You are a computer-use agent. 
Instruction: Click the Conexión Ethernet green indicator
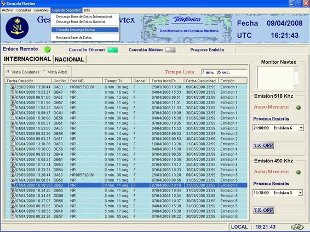click(112, 50)
